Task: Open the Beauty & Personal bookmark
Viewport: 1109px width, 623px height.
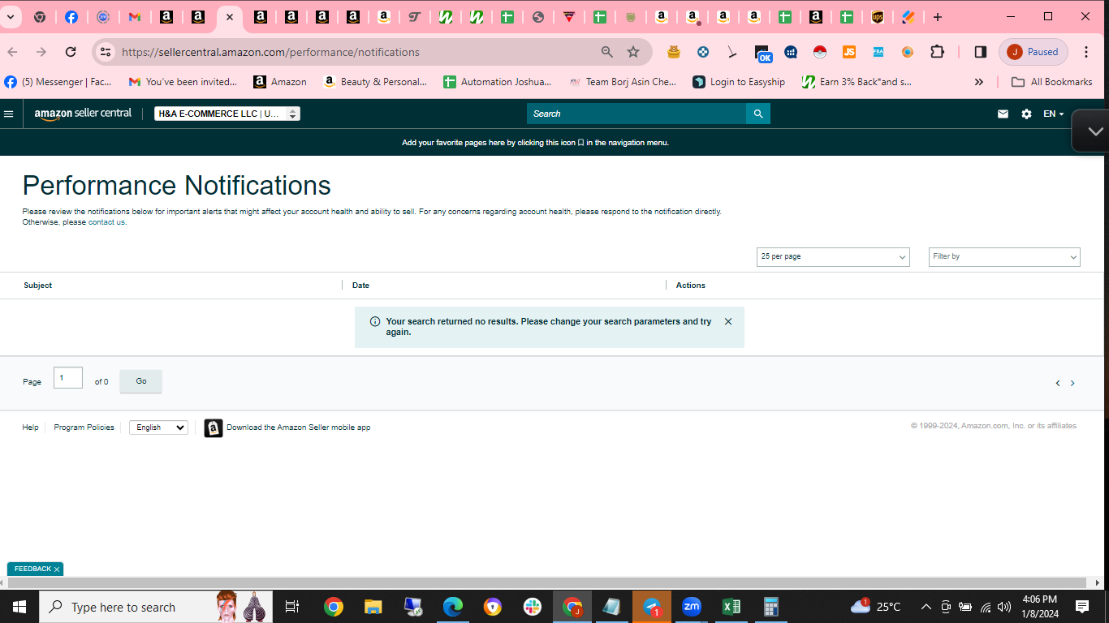Action: pyautogui.click(x=375, y=82)
